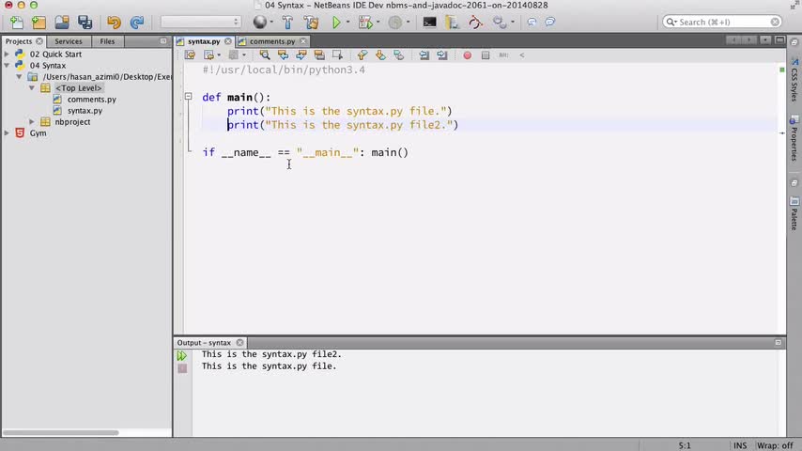The height and width of the screenshot is (451, 802).
Task: Open the globe icon's dropdown arrow
Action: pyautogui.click(x=271, y=22)
